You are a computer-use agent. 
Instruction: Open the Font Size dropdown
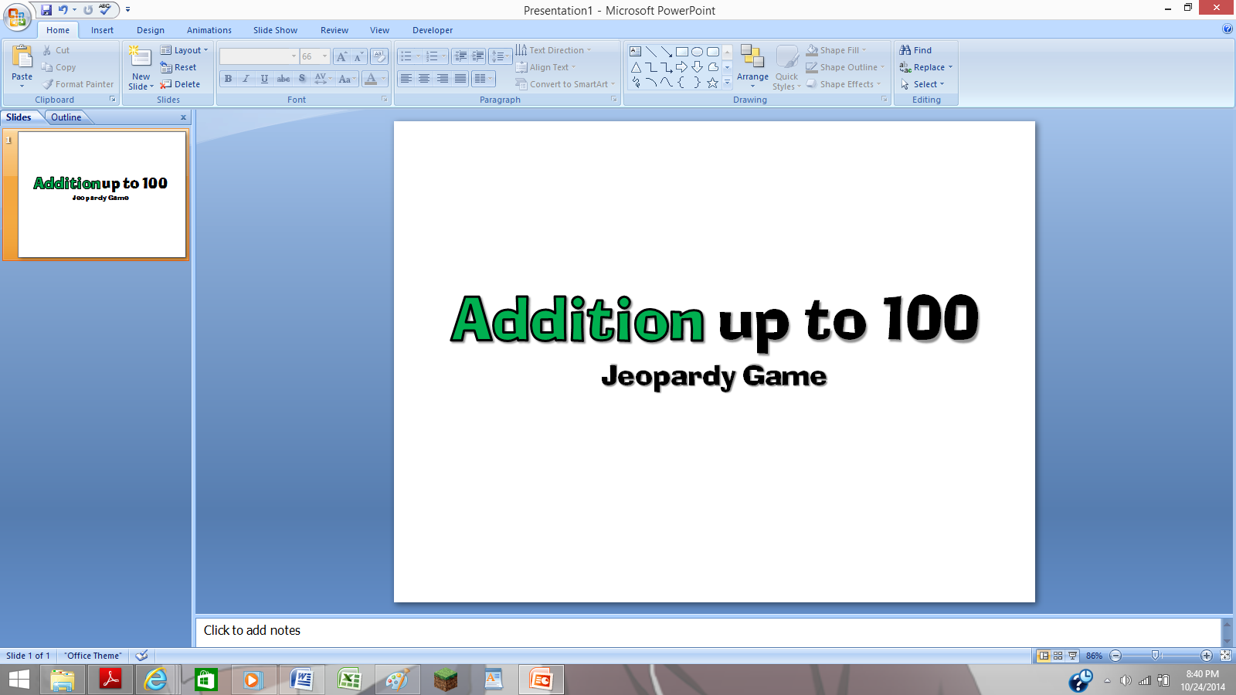pyautogui.click(x=324, y=56)
